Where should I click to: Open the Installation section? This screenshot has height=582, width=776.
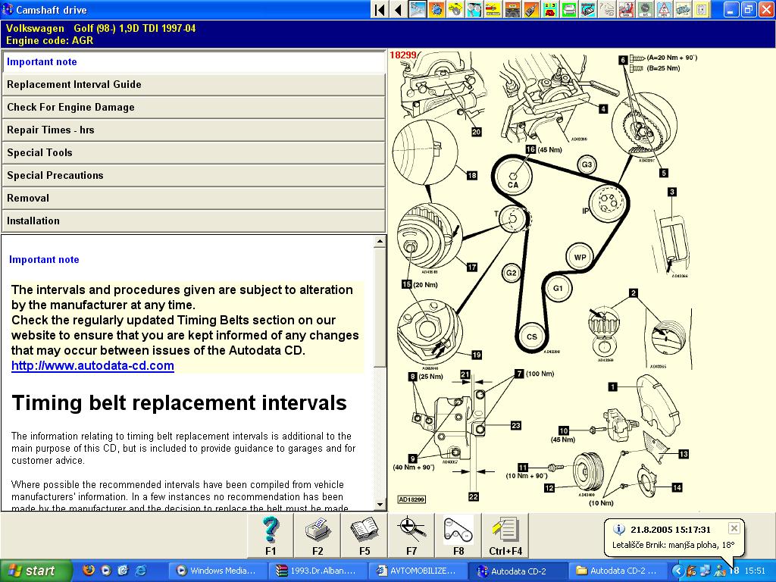coord(193,221)
